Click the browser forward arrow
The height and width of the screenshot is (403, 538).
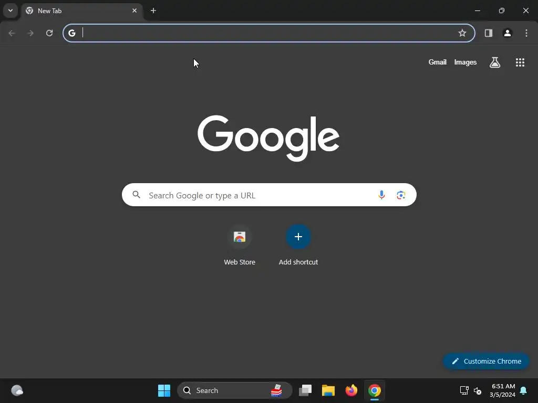pyautogui.click(x=30, y=33)
